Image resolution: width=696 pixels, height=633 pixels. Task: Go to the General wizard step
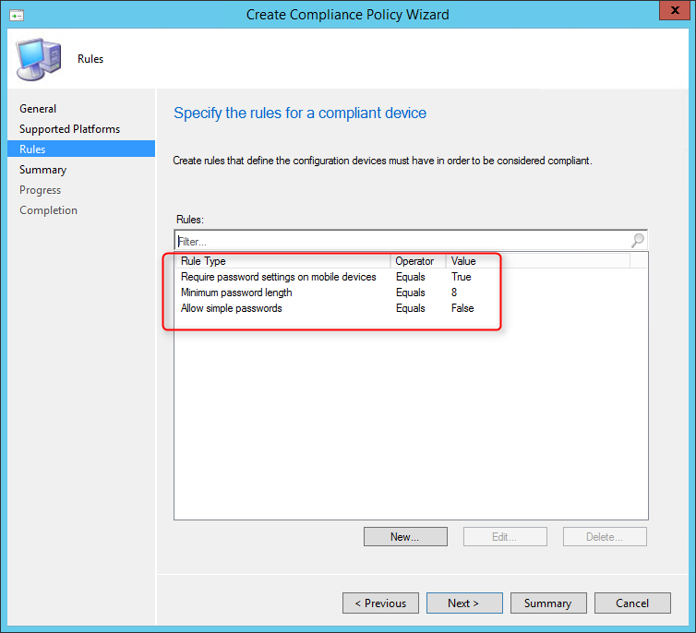(x=38, y=109)
